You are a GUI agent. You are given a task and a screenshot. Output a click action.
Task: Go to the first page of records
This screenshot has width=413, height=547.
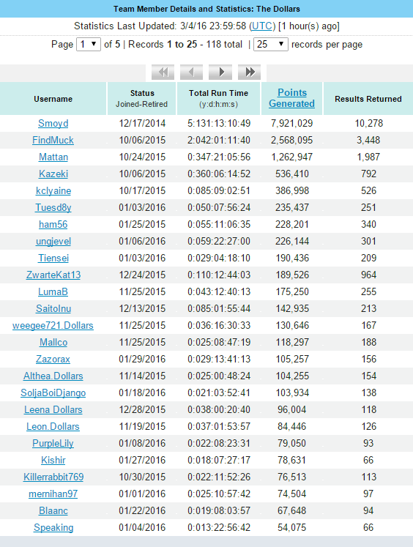pyautogui.click(x=163, y=72)
